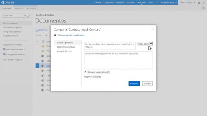This screenshot has height=116, width=207.
Task: Click the personal message text area
Action: [118, 61]
